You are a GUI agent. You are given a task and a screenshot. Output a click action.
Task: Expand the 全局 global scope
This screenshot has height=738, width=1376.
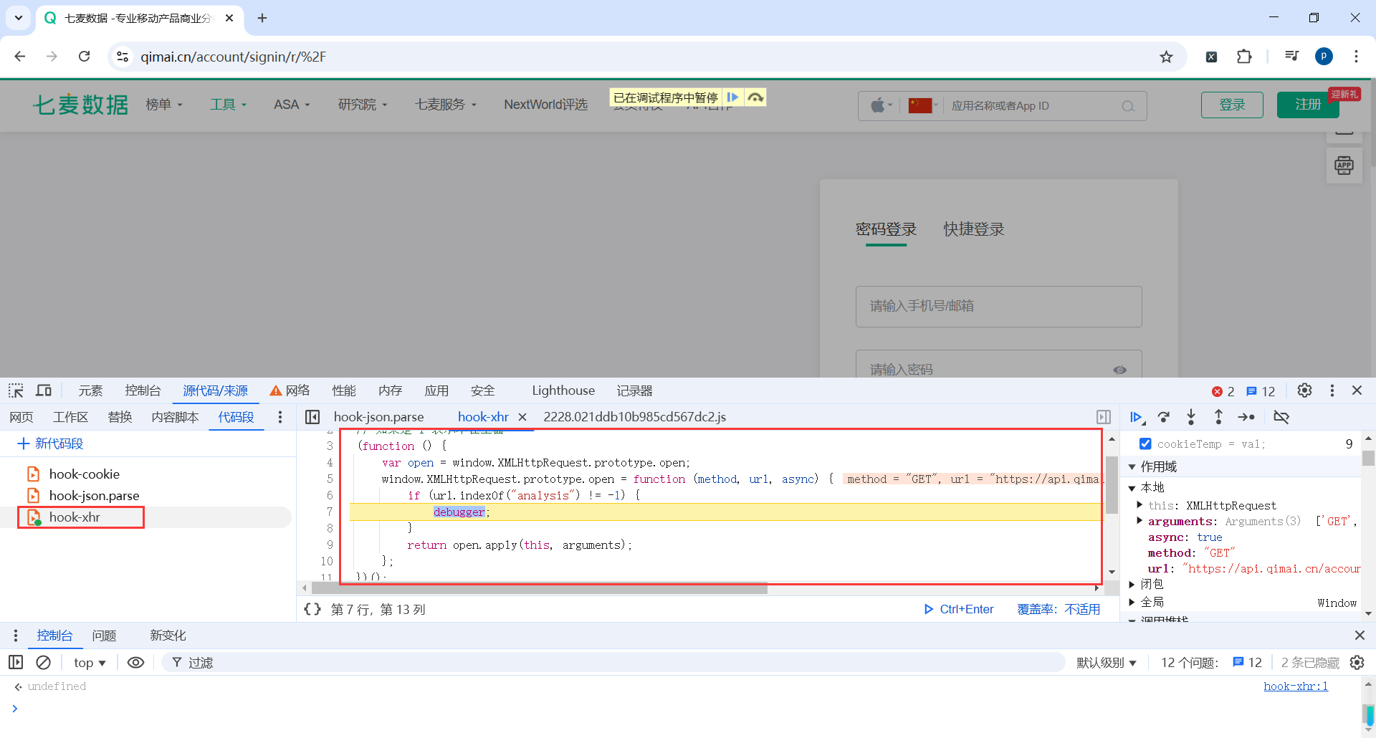[1132, 603]
